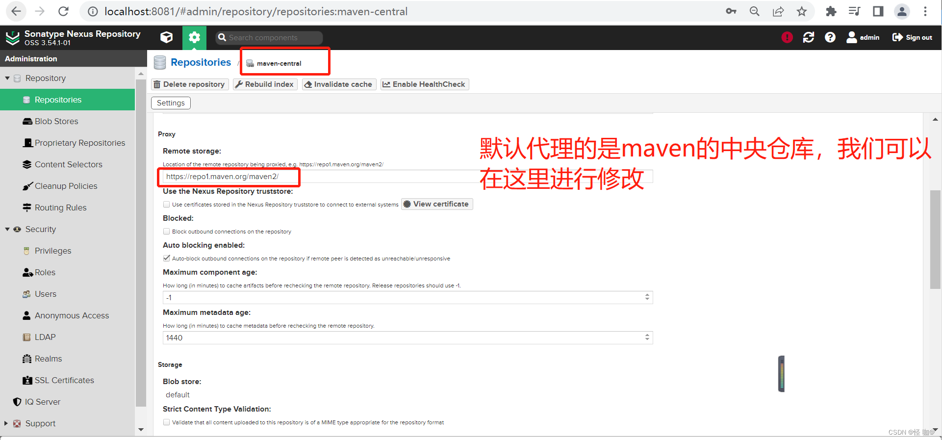The width and height of the screenshot is (942, 440).
Task: Open browser extensions puzzle icon
Action: click(831, 11)
